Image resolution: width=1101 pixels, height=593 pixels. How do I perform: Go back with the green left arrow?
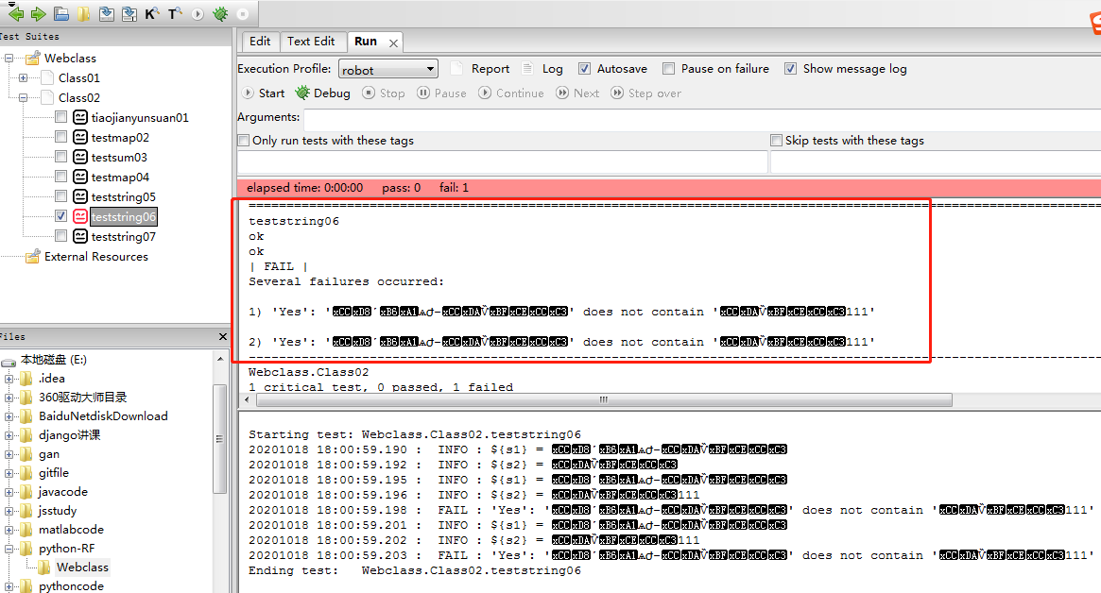(x=15, y=13)
